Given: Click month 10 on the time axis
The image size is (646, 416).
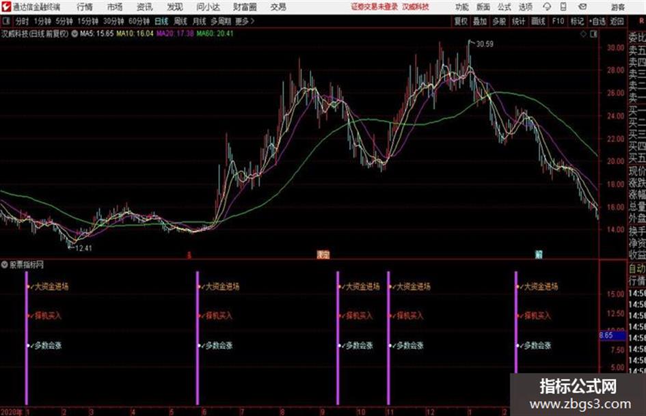Looking at the screenshot, I should click(361, 412).
